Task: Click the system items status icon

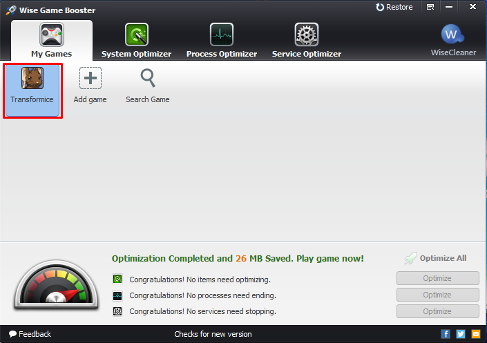Action: (117, 280)
